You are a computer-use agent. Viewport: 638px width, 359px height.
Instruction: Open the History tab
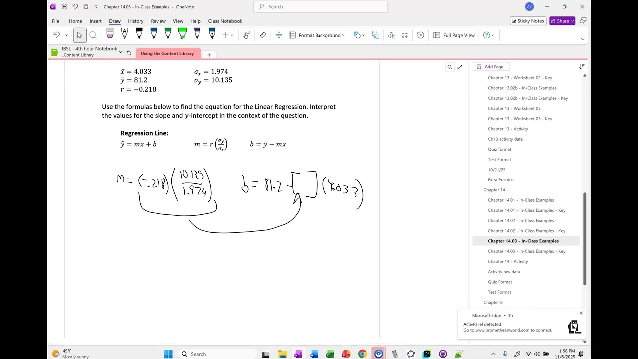click(x=136, y=21)
